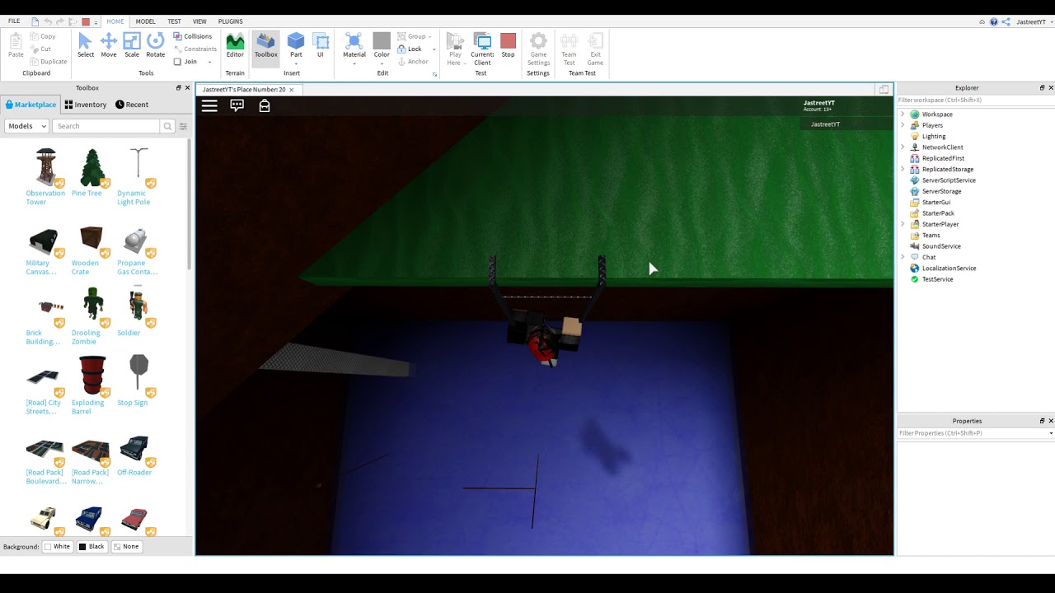The image size is (1055, 593).
Task: Set toolbox background to None
Action: (x=127, y=547)
